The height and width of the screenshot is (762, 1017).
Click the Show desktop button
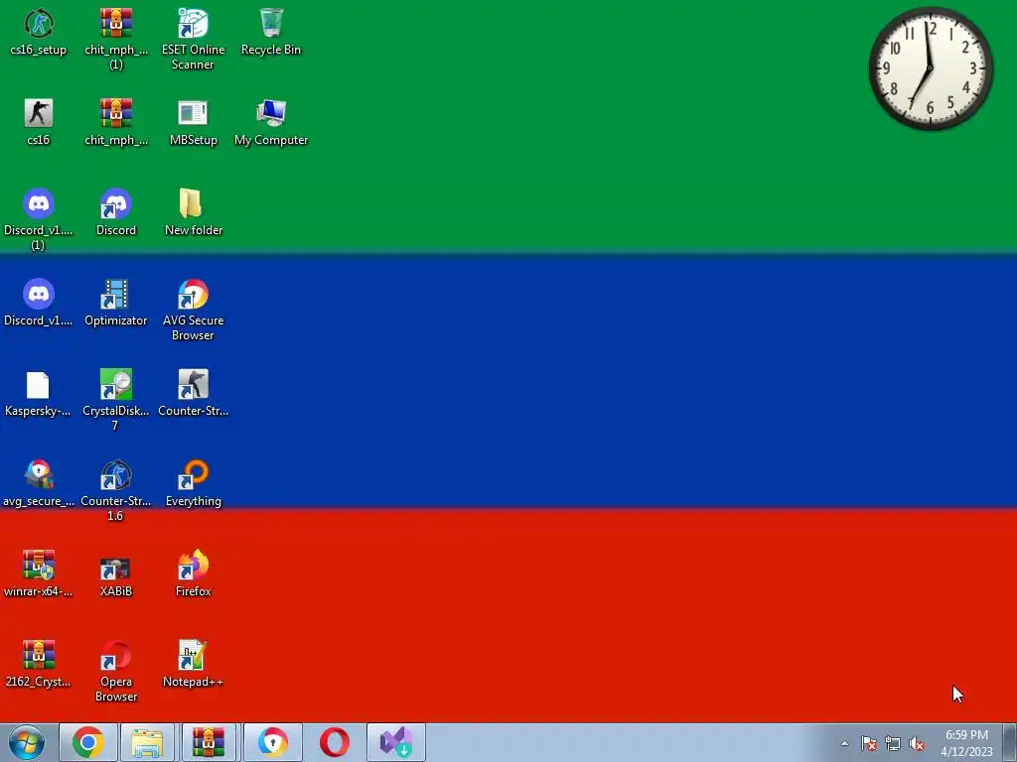[1009, 742]
